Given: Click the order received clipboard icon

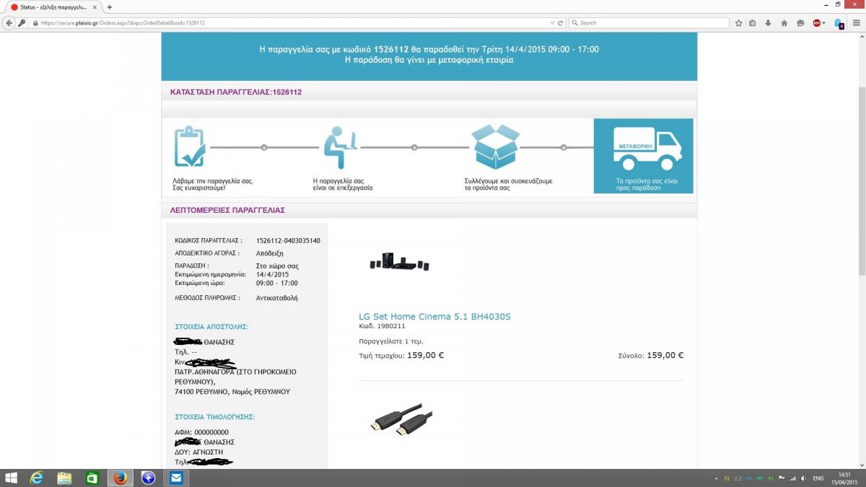Looking at the screenshot, I should coord(190,146).
